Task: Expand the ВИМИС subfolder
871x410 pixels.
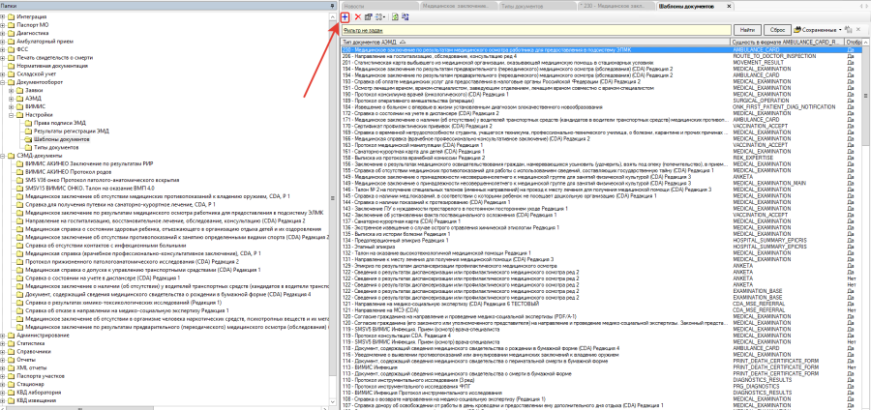Action: click(x=13, y=106)
